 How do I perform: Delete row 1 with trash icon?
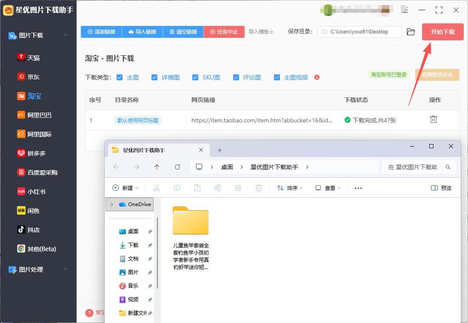pos(433,119)
